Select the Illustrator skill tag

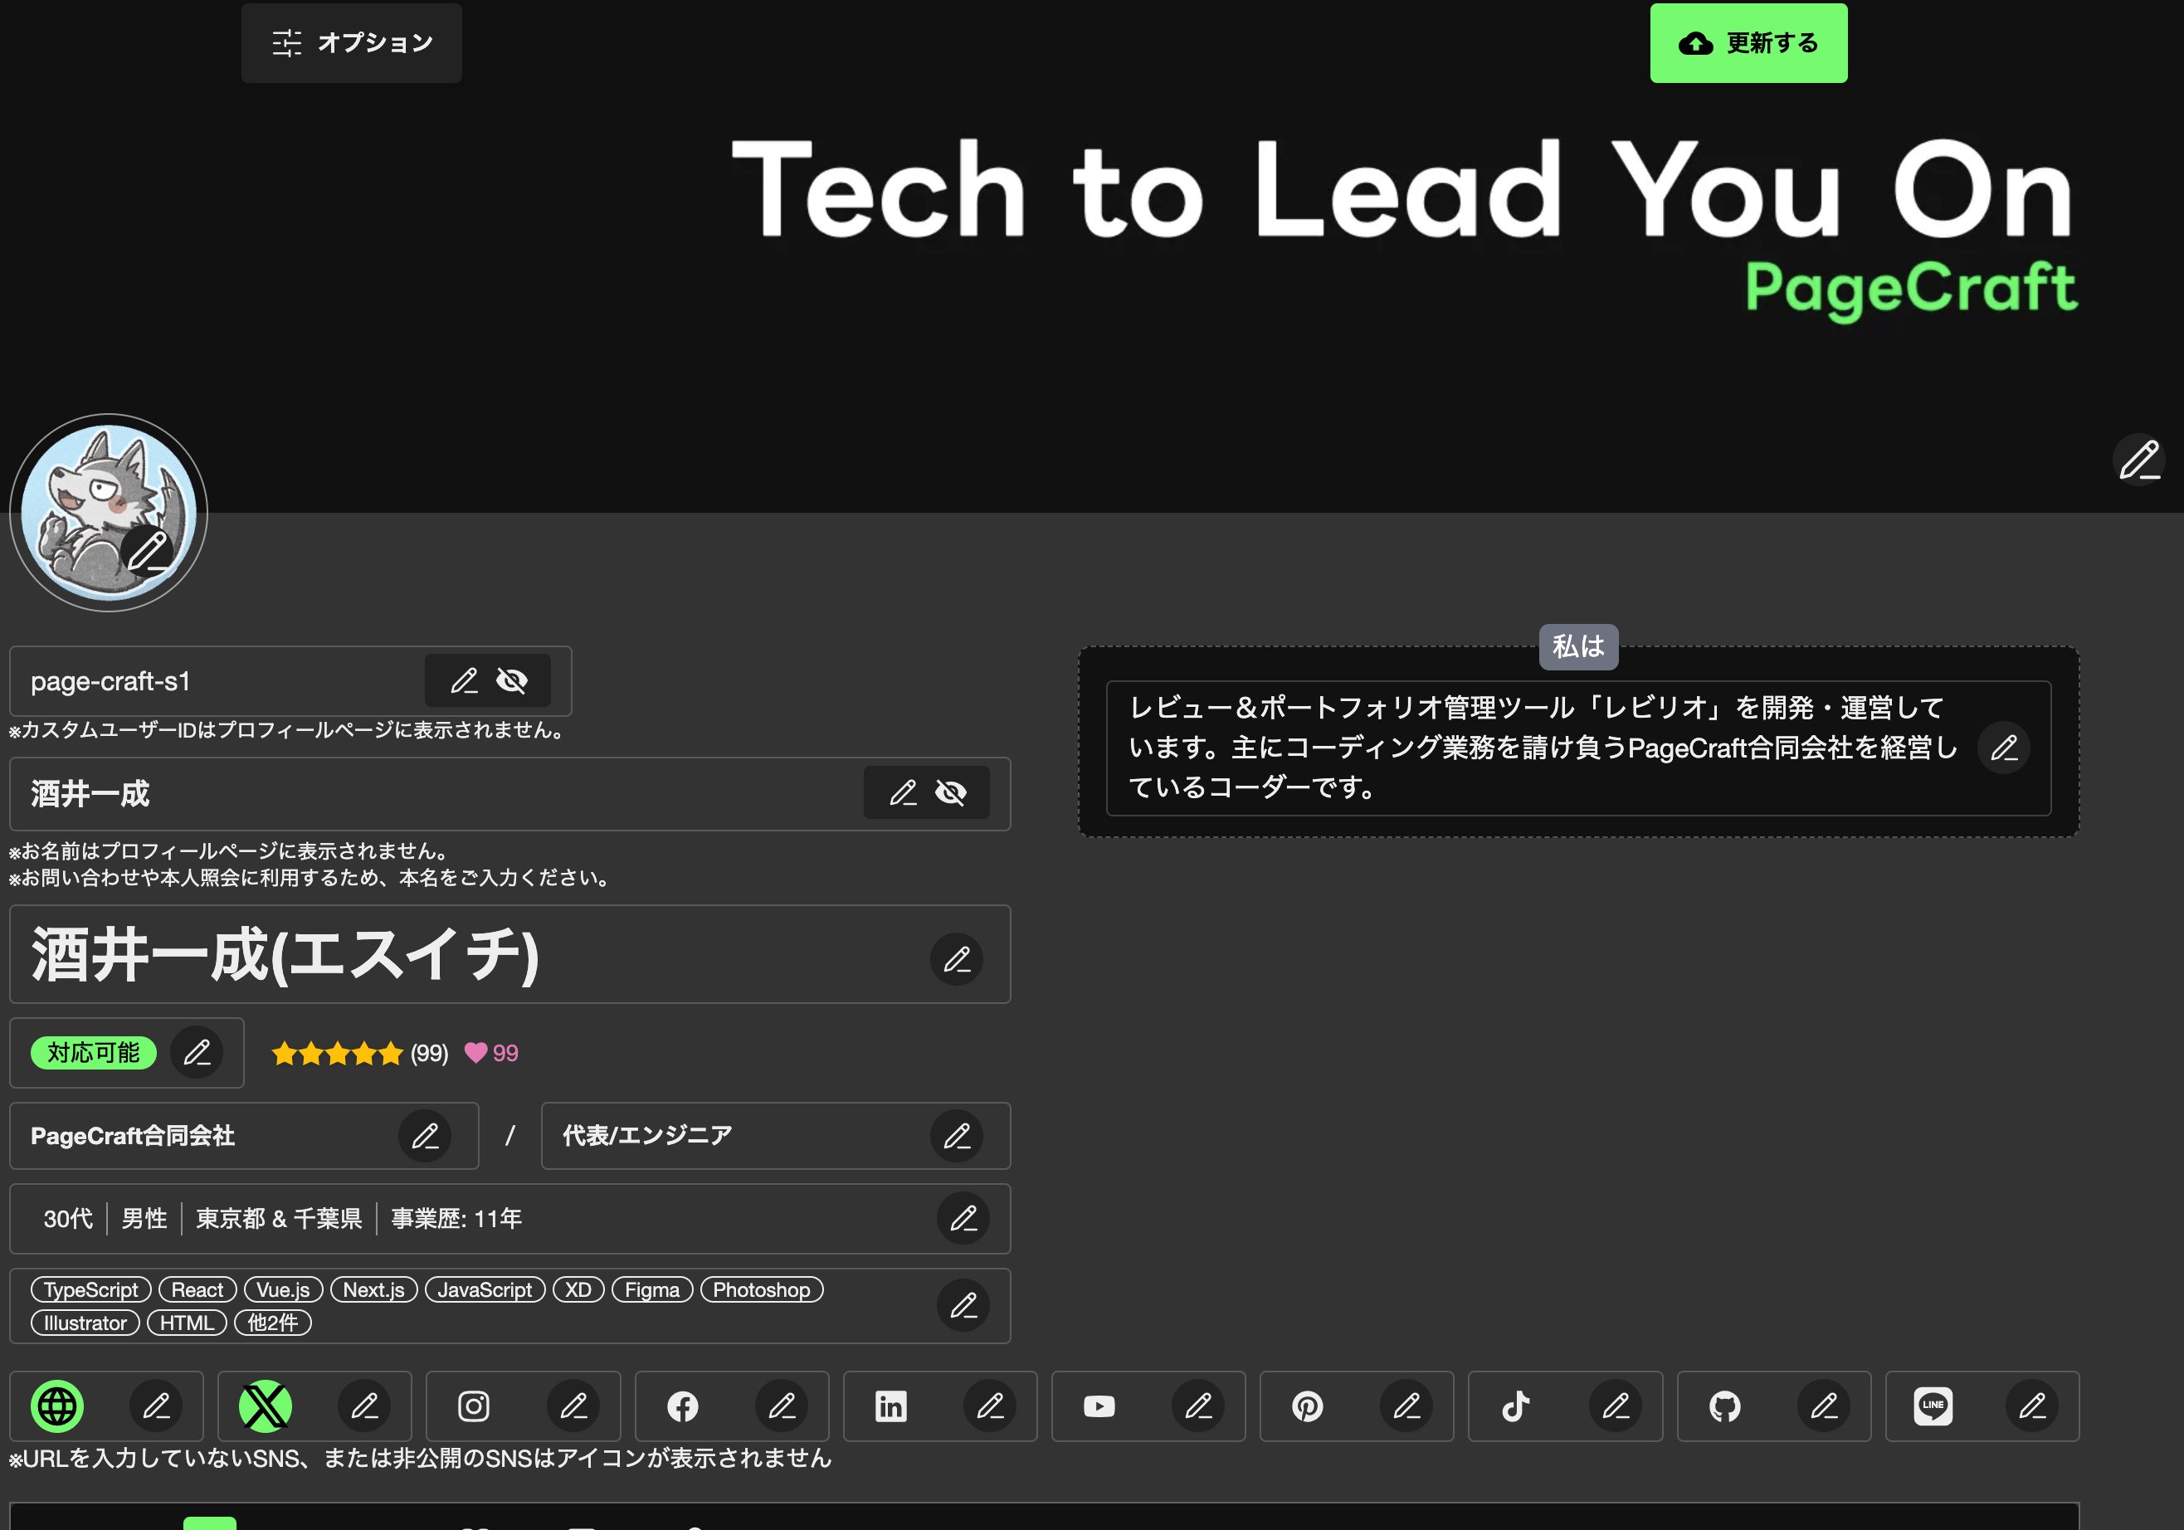85,1323
